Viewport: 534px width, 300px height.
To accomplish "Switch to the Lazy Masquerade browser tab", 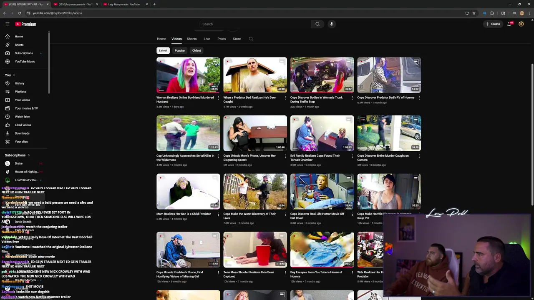I will 124,4.
